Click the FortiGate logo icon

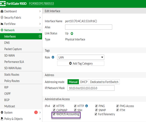click(3, 4)
